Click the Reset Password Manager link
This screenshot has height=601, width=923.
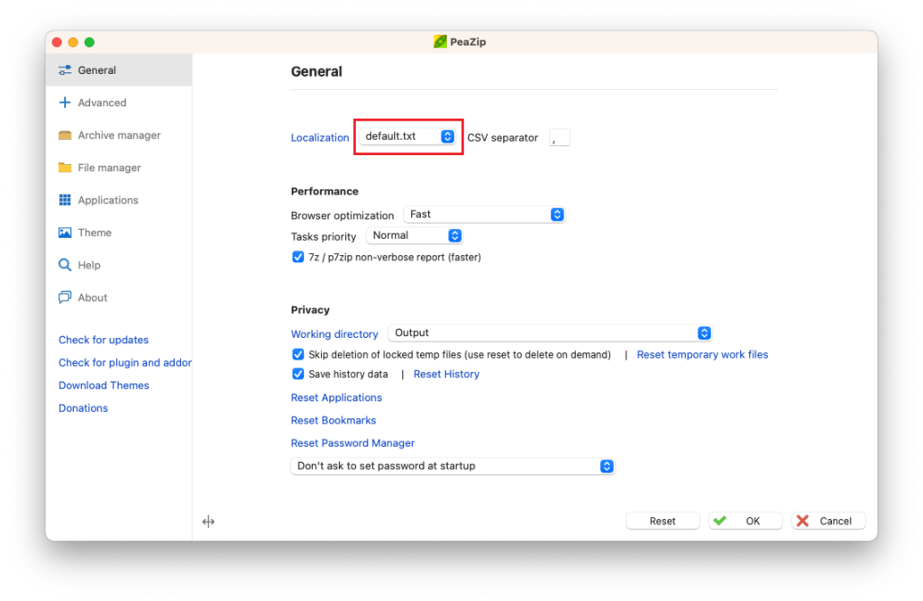pyautogui.click(x=352, y=442)
